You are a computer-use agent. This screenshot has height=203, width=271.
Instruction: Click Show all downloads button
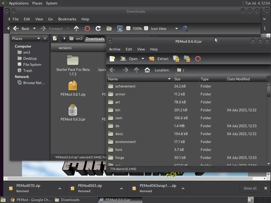tap(250, 188)
